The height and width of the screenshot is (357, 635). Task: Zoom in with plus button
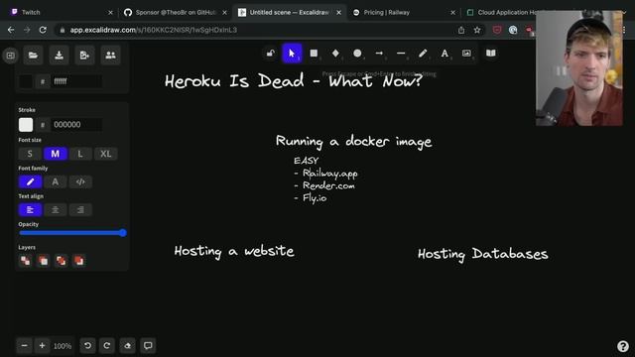point(42,346)
